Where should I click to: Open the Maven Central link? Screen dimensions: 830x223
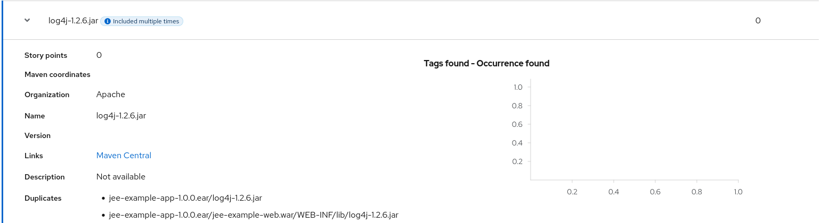(124, 156)
